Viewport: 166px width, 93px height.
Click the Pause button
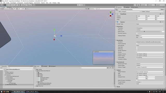[81, 5]
